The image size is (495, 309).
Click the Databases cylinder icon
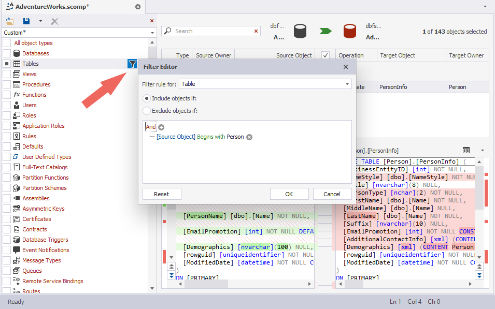click(x=17, y=53)
